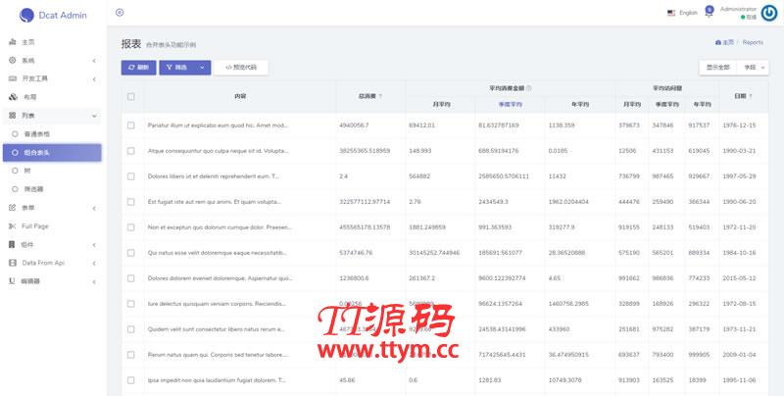Click the Full Page scissors icon in the sidebar
The height and width of the screenshot is (396, 784).
[x=13, y=226]
